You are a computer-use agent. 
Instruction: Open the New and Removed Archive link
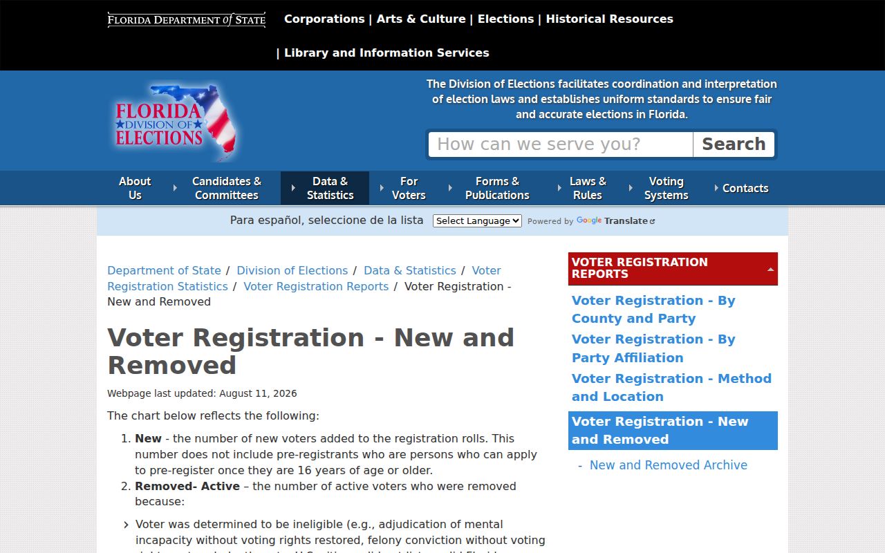point(669,465)
